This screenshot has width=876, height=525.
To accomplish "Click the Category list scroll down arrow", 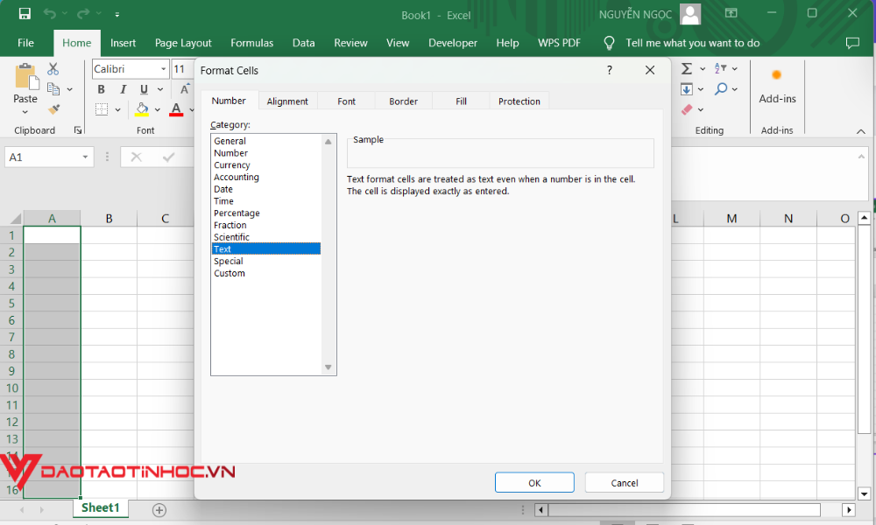I will [328, 367].
